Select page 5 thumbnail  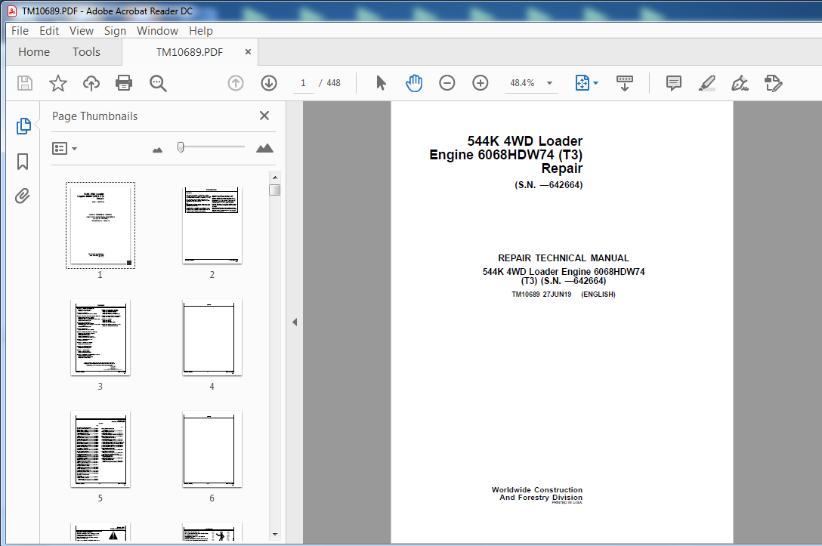click(x=100, y=449)
